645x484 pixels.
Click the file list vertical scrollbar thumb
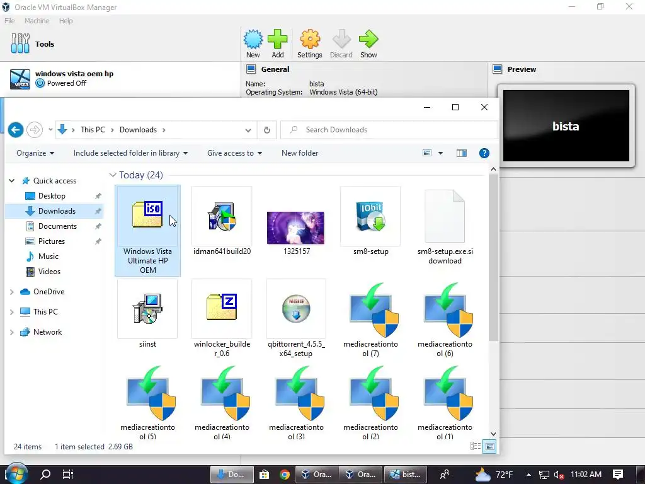(493, 257)
